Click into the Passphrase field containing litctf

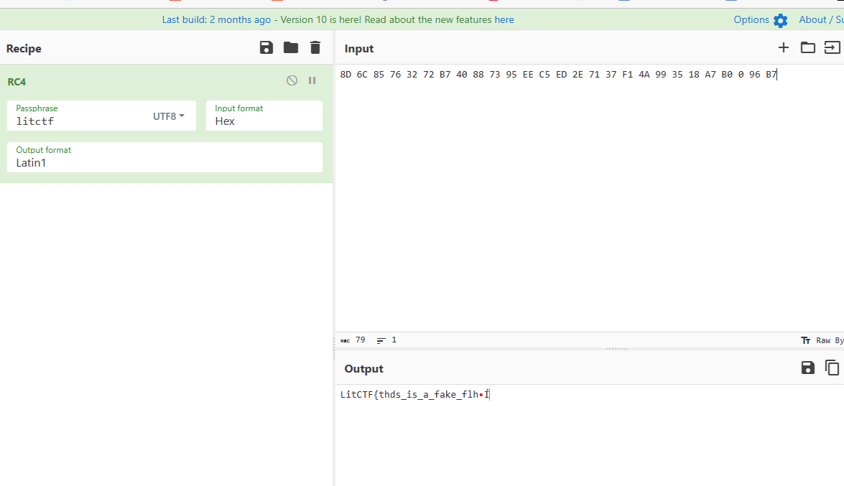[x=79, y=121]
